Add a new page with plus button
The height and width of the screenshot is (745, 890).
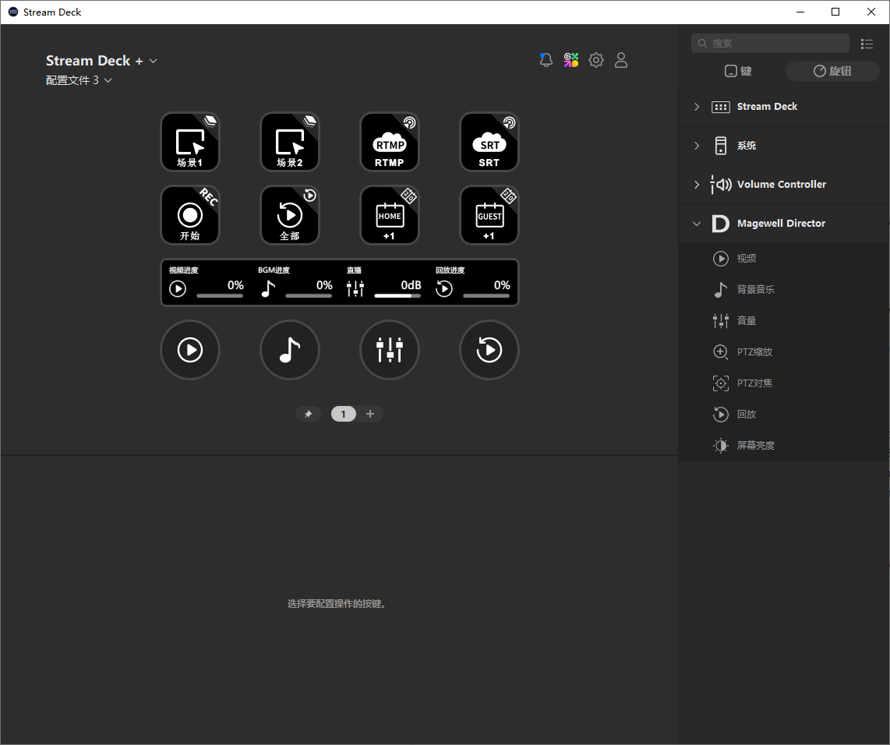pyautogui.click(x=370, y=415)
